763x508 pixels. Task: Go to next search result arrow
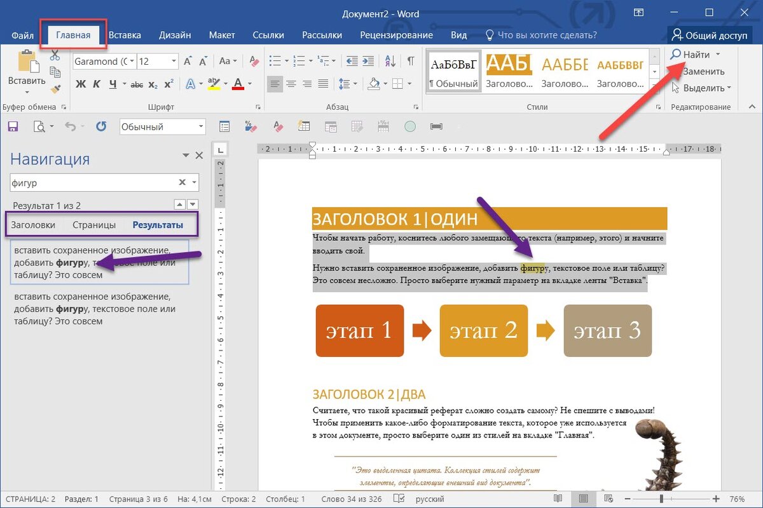click(x=193, y=204)
